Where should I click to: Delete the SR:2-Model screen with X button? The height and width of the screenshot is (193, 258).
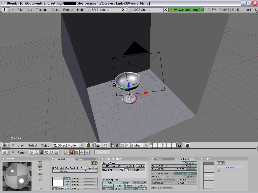pyautogui.click(x=123, y=10)
